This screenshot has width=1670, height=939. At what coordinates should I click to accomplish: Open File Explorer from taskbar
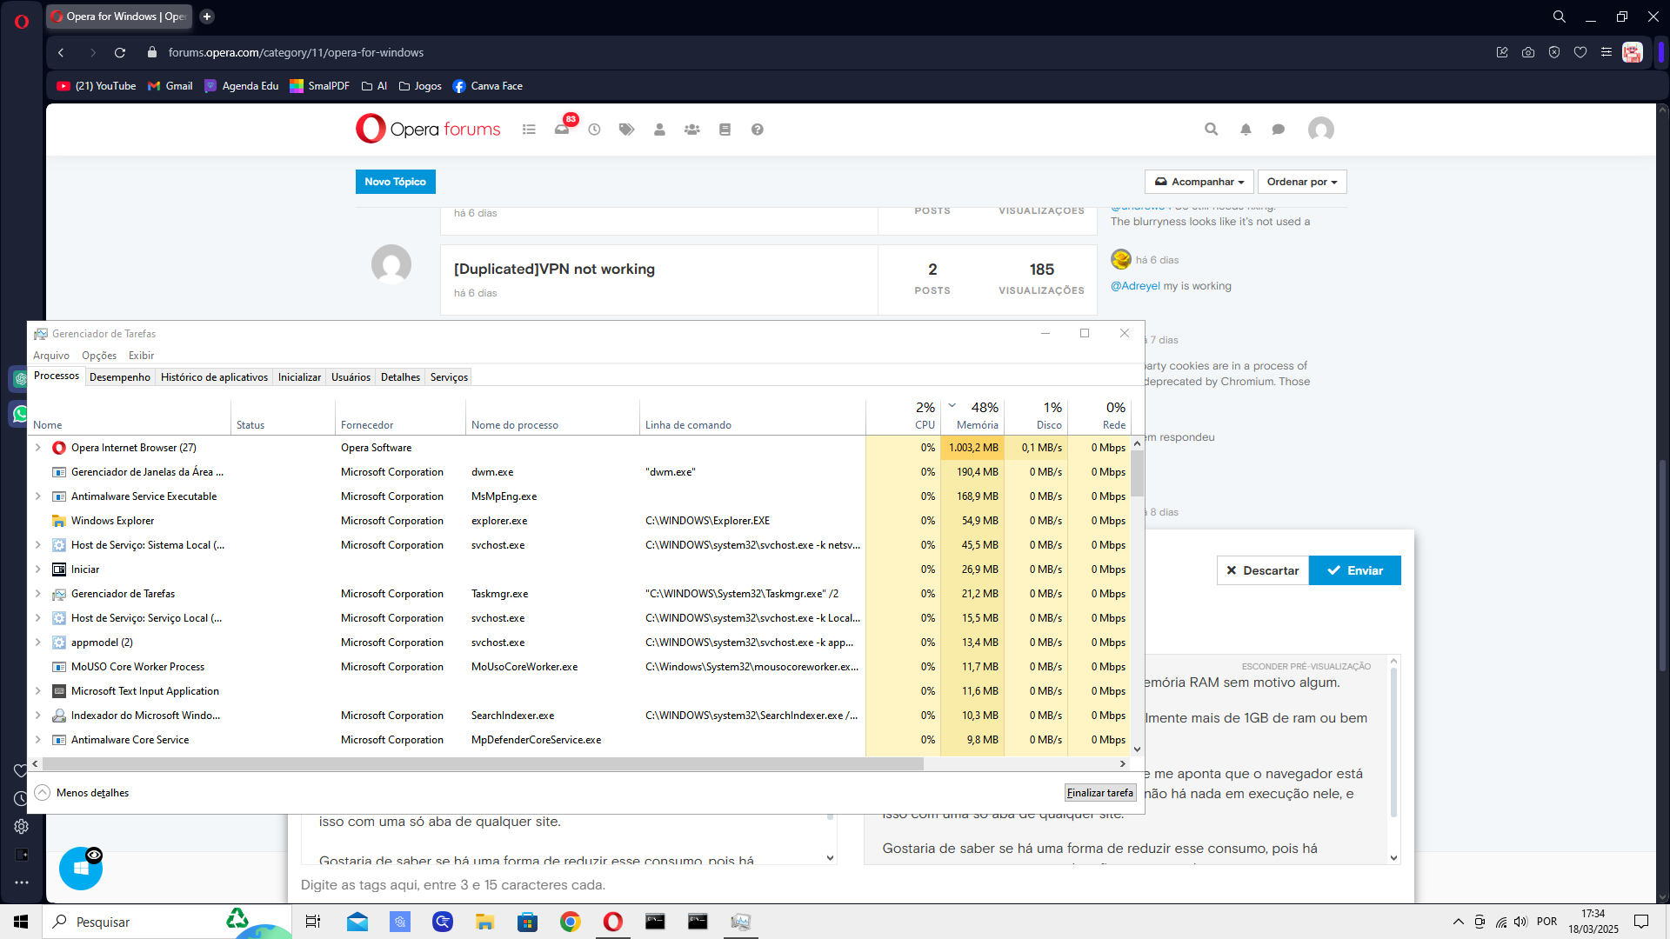(484, 922)
